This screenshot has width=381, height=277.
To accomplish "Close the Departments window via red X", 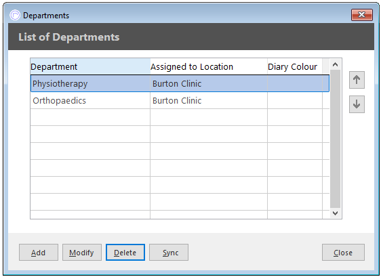I will tap(361, 15).
